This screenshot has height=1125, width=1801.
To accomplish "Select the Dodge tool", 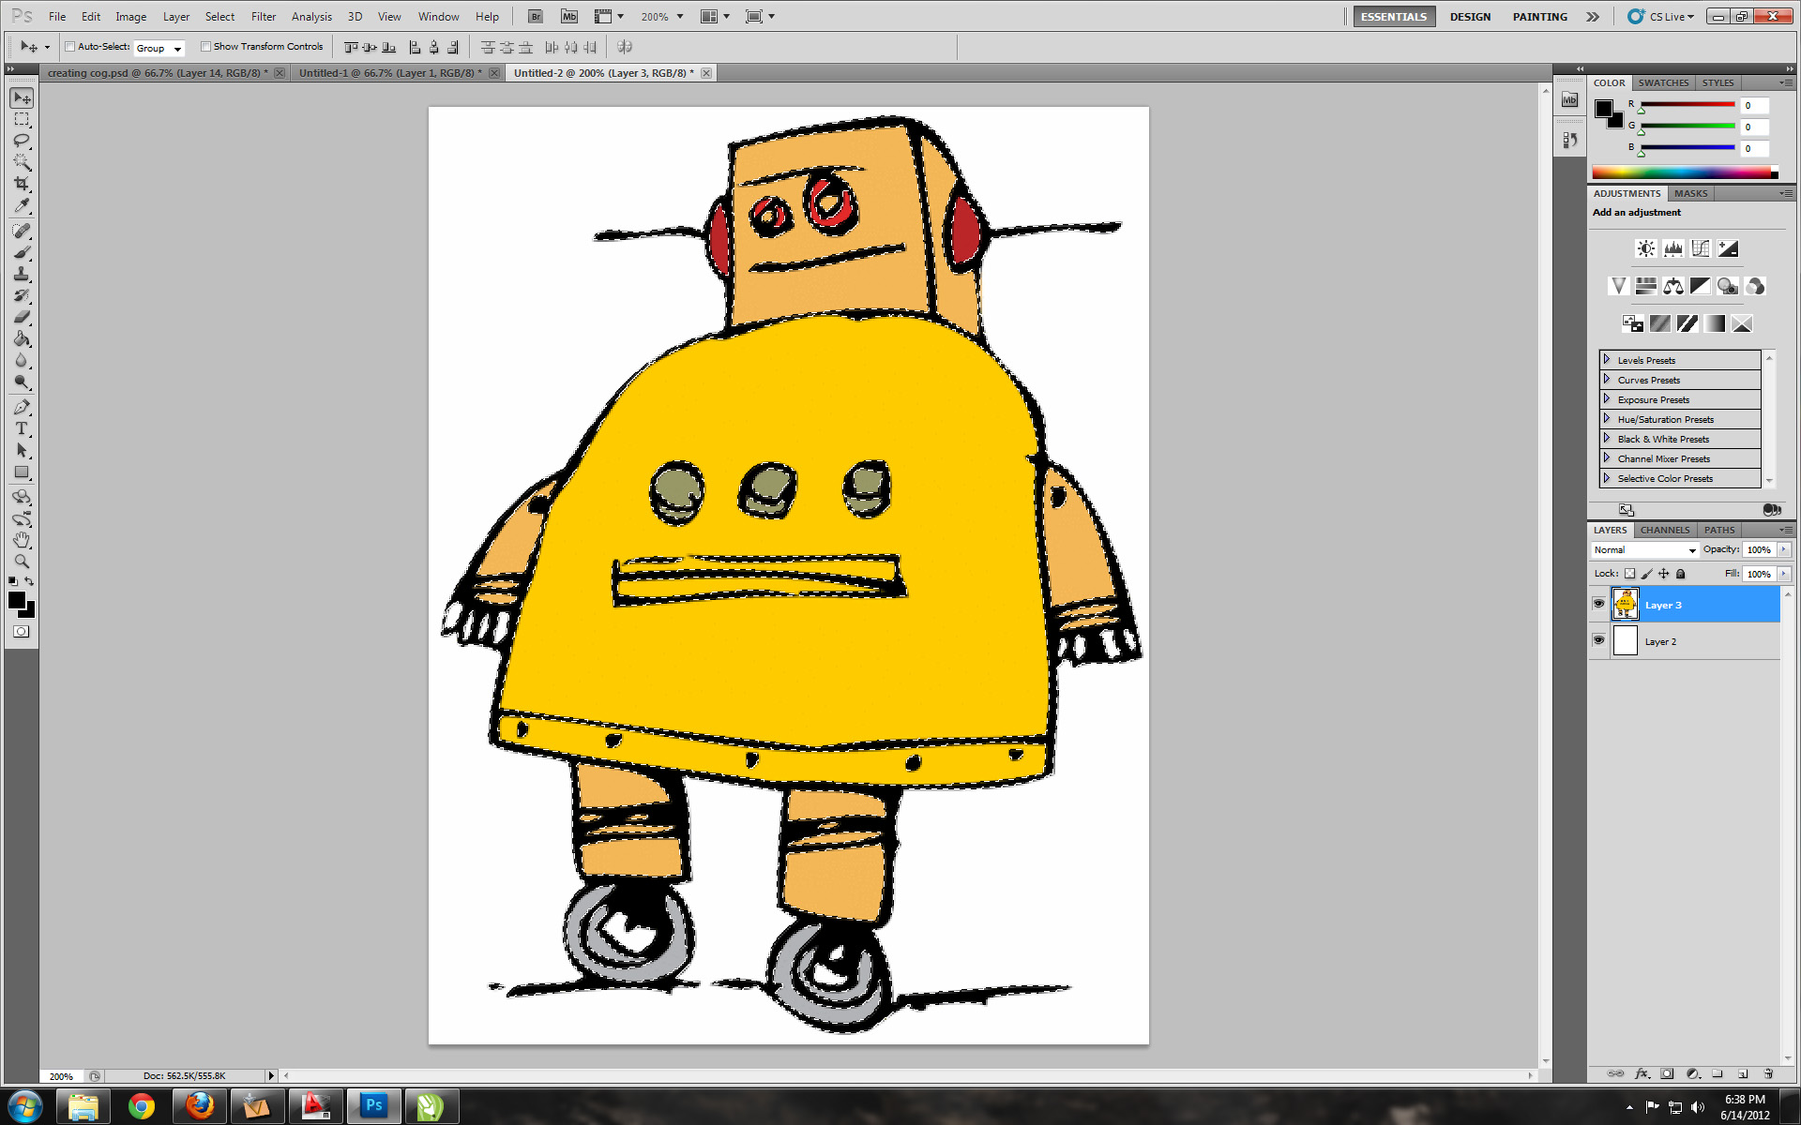I will (22, 382).
